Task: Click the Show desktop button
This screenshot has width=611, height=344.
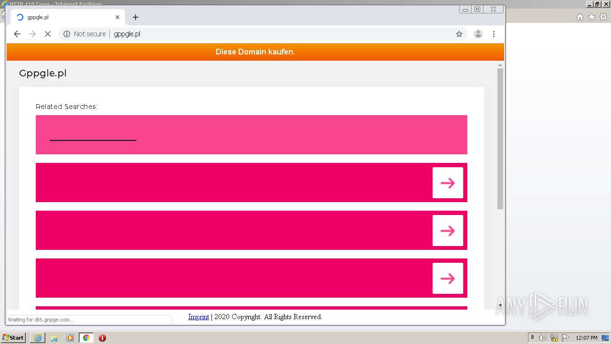Action: (x=605, y=338)
